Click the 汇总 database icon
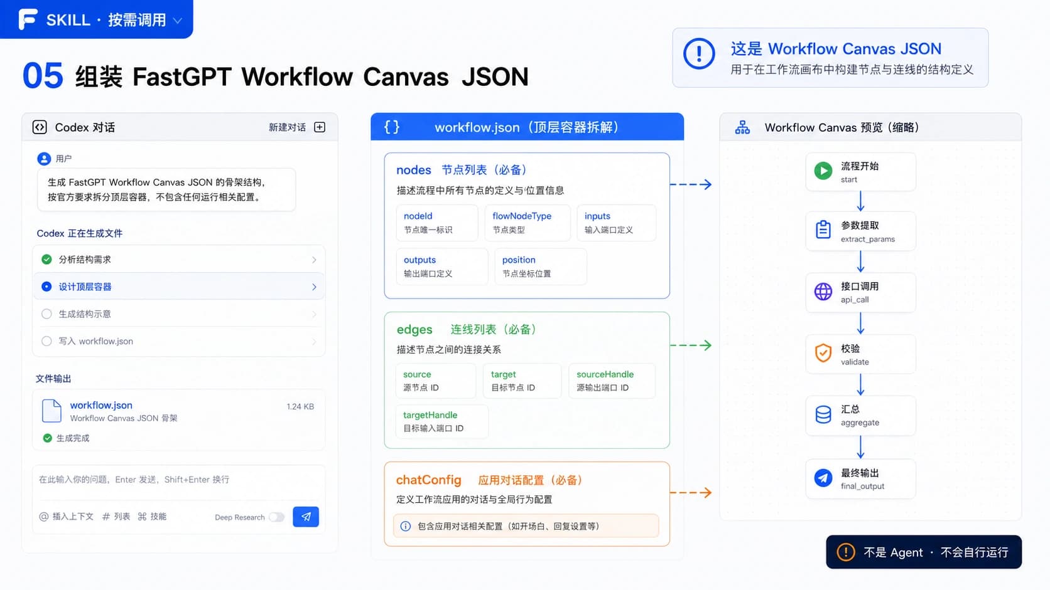 click(823, 414)
